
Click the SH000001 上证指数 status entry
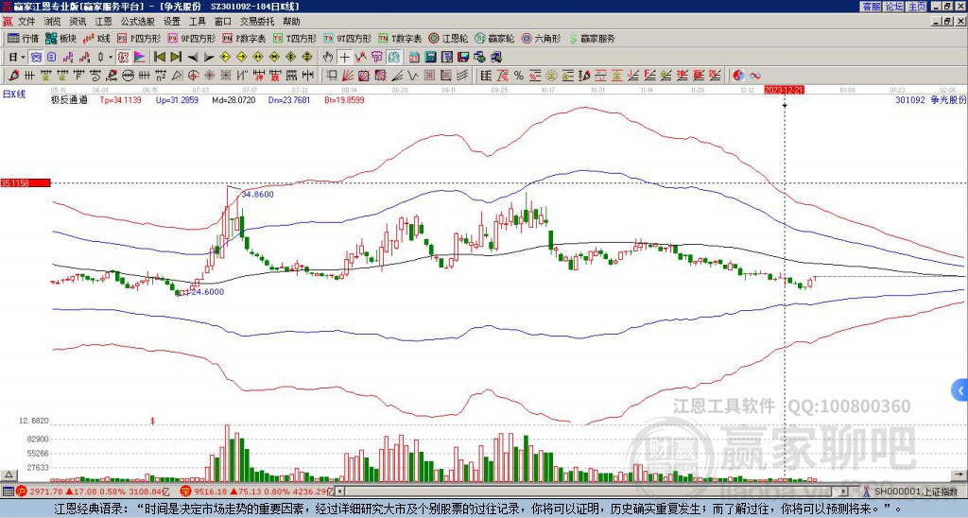pos(916,492)
